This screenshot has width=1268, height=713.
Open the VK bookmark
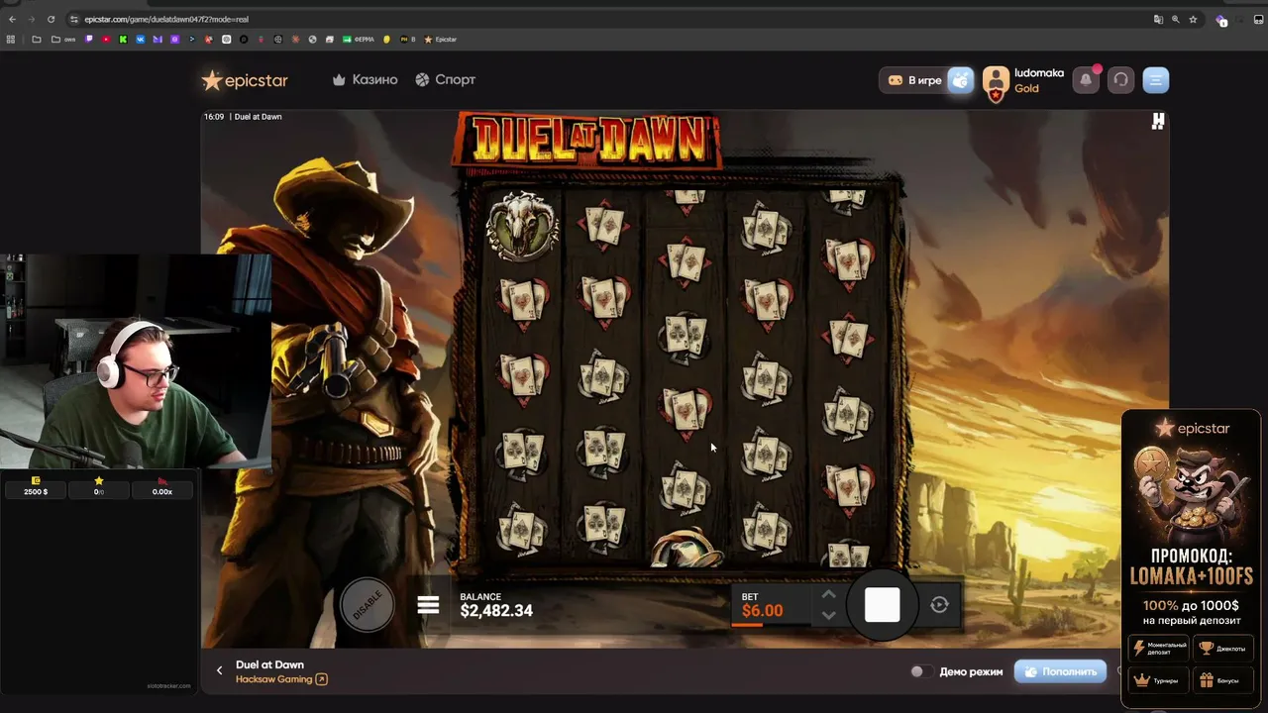pos(140,40)
